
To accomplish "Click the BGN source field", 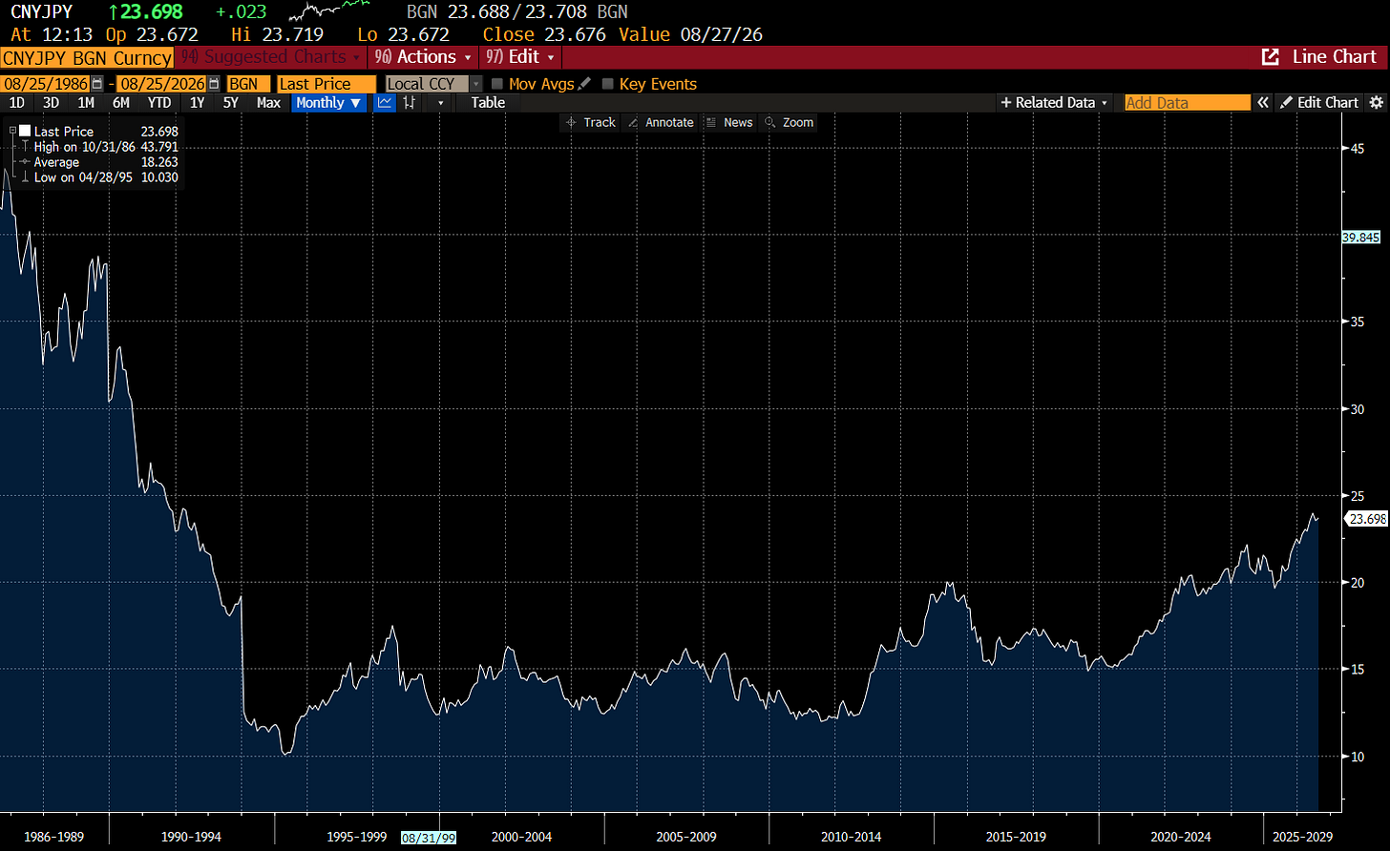I will (x=248, y=84).
